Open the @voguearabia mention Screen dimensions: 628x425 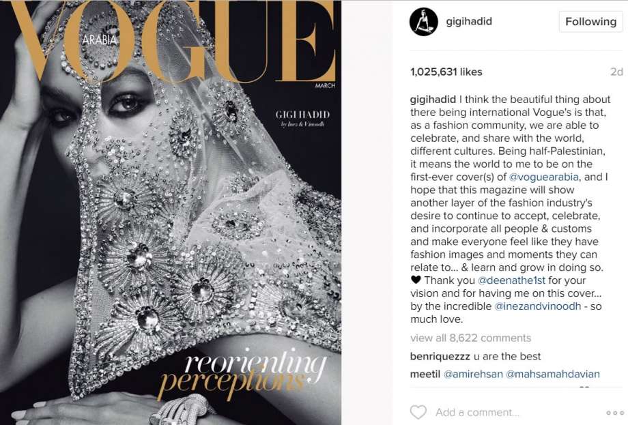pos(543,177)
